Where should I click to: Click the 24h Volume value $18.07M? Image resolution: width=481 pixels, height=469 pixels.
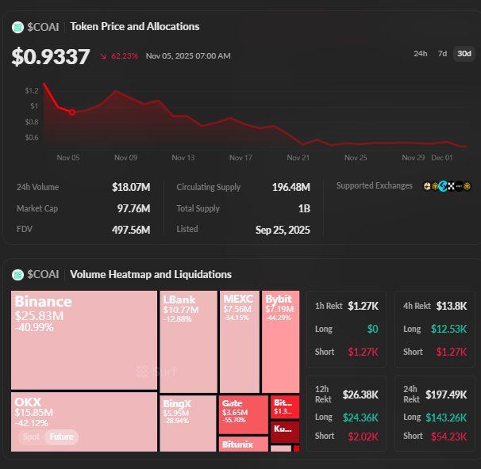coord(131,187)
